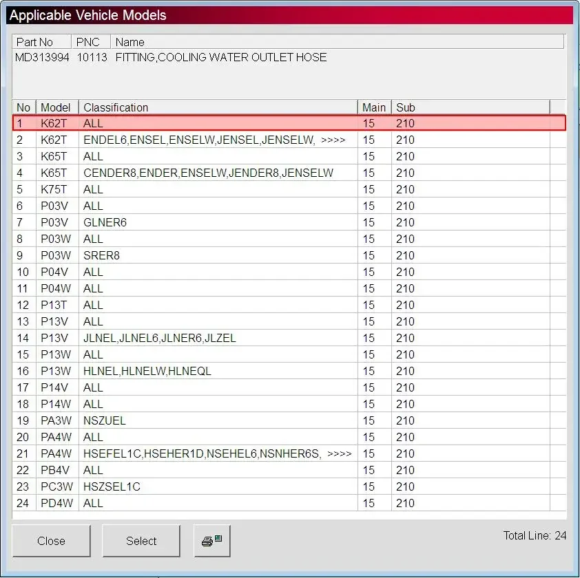This screenshot has width=580, height=578.
Task: Click the Part No header
Action: coord(41,42)
